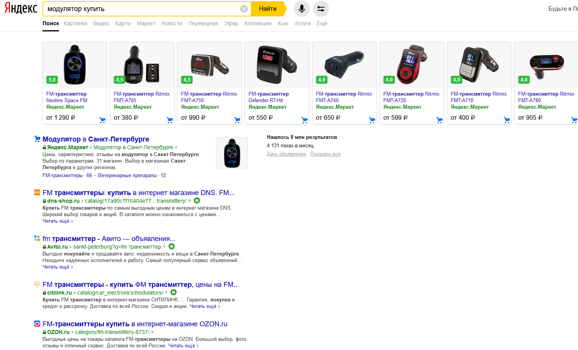Open Avito fm трансмиттер result title
This screenshot has width=578, height=350.
coord(109,239)
